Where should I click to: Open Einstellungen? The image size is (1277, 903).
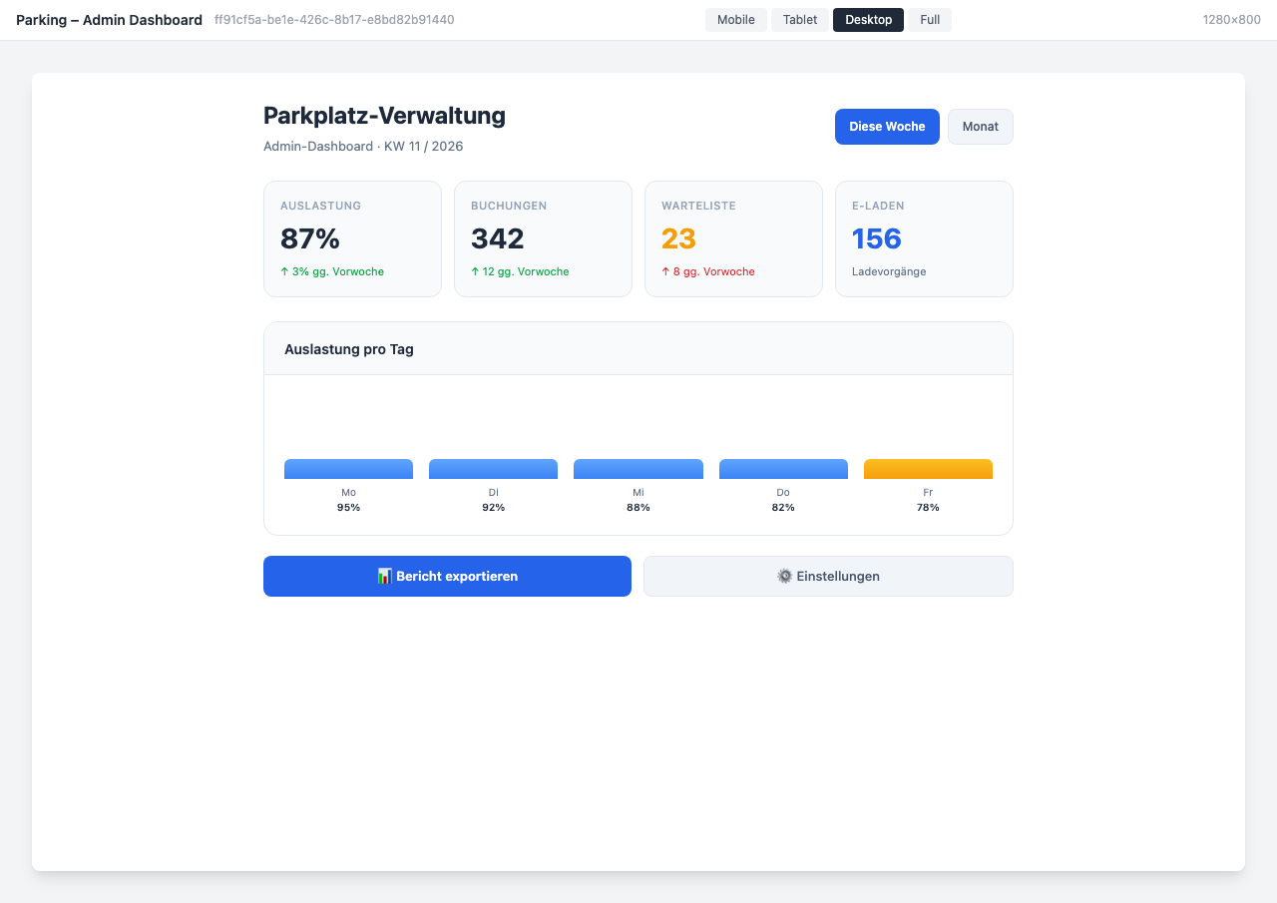828,576
